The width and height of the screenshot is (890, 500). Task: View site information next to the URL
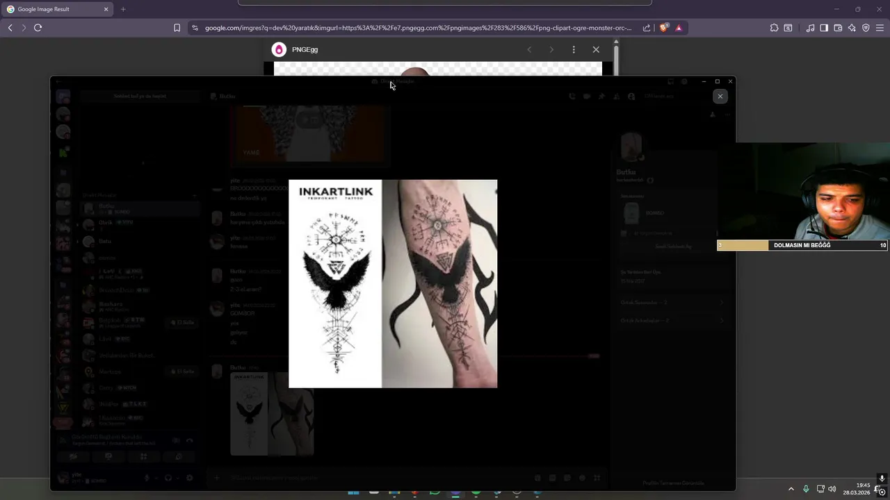[195, 28]
